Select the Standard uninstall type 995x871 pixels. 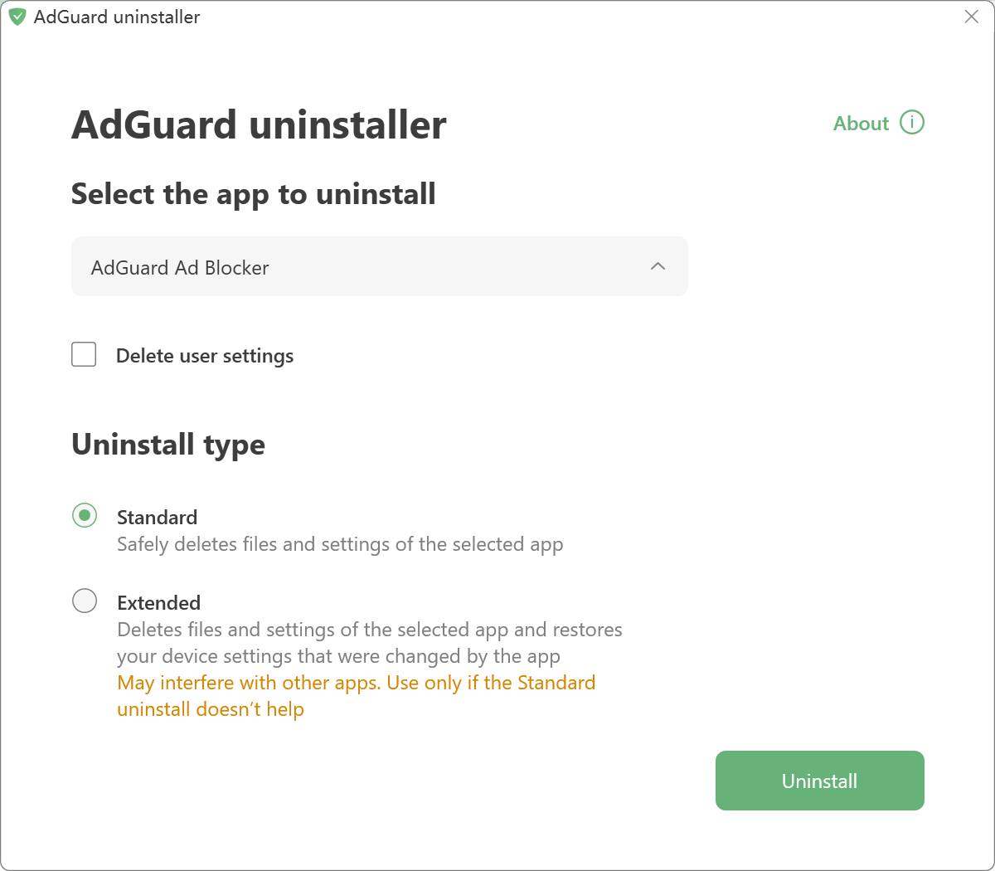tap(85, 516)
